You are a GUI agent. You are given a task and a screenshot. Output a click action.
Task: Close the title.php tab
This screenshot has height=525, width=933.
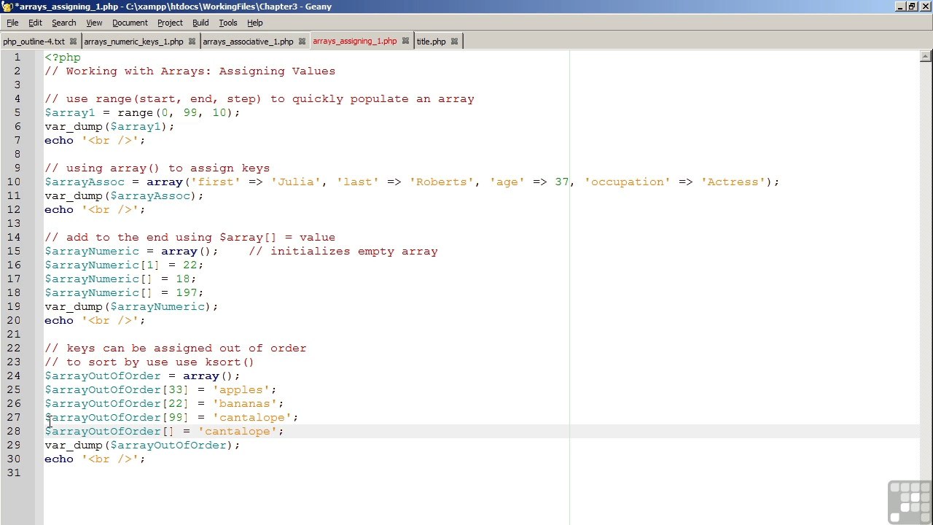[x=454, y=42]
